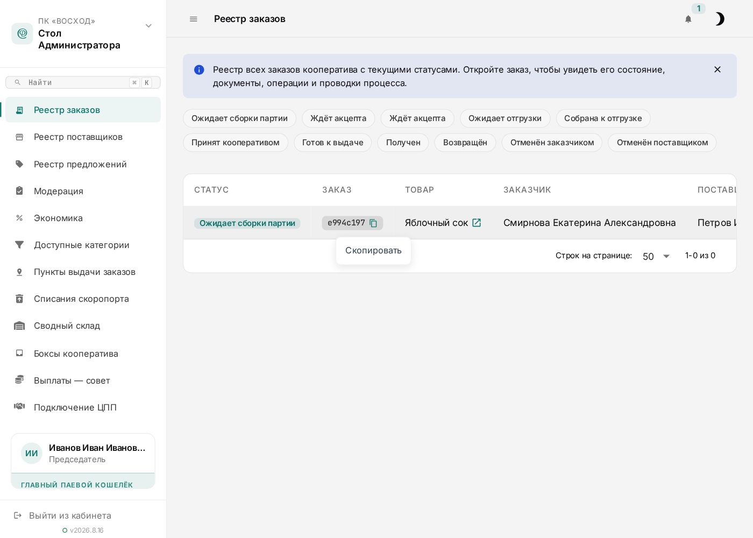
Task: Click the search magnifier icon
Action: click(18, 82)
